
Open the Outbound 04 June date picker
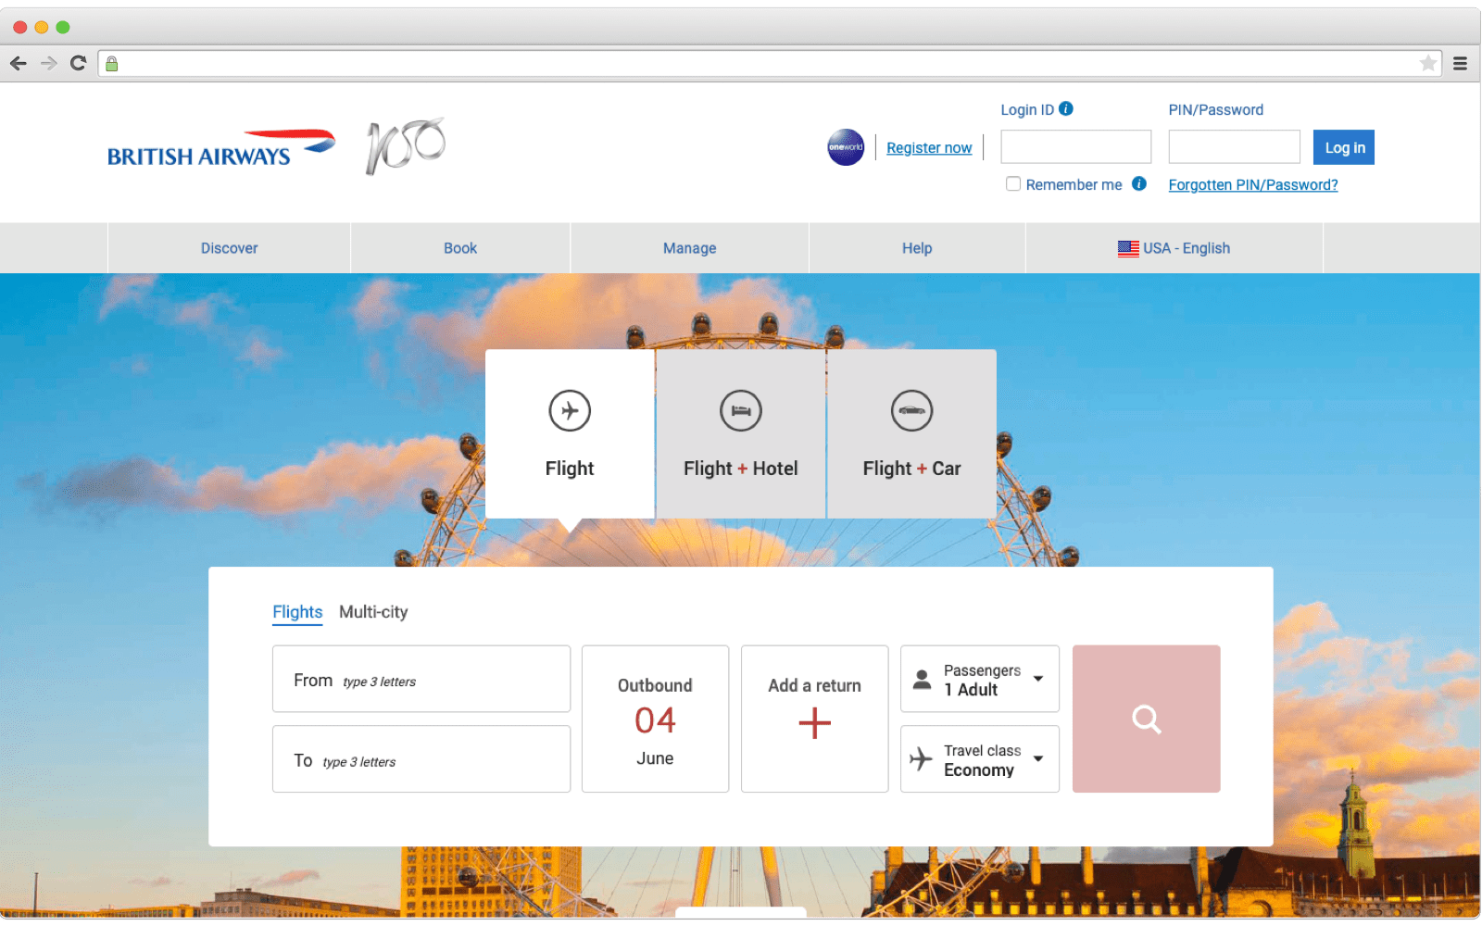pos(656,719)
